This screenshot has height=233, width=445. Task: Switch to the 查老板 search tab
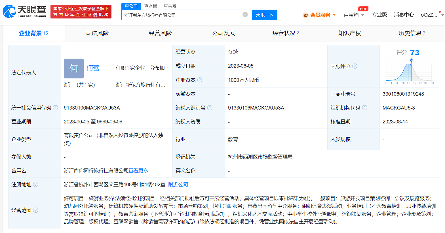(151, 6)
